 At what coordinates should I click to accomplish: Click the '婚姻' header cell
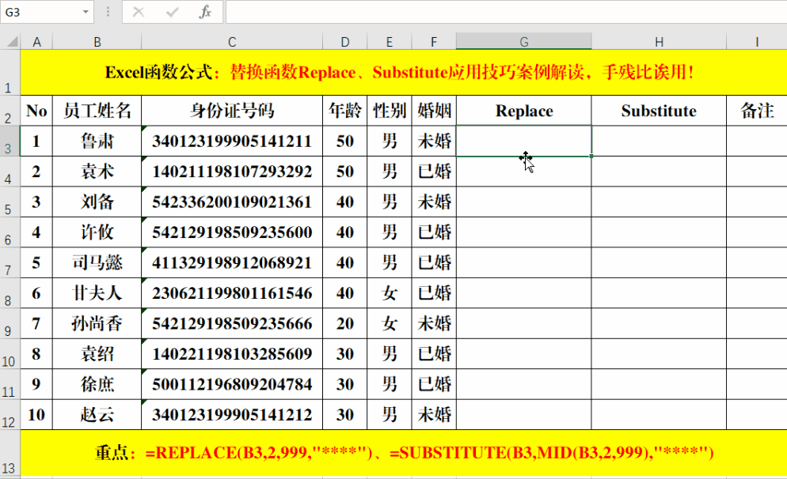pos(434,111)
